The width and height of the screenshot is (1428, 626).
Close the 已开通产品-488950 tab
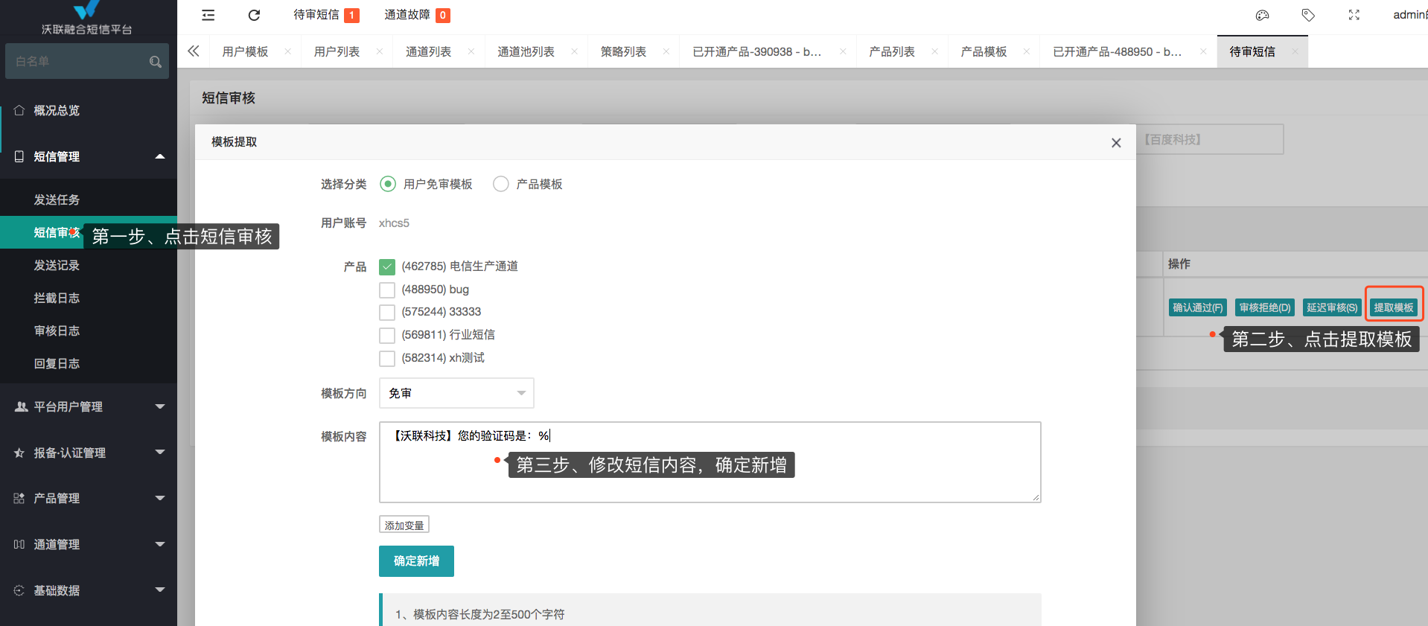(1202, 51)
